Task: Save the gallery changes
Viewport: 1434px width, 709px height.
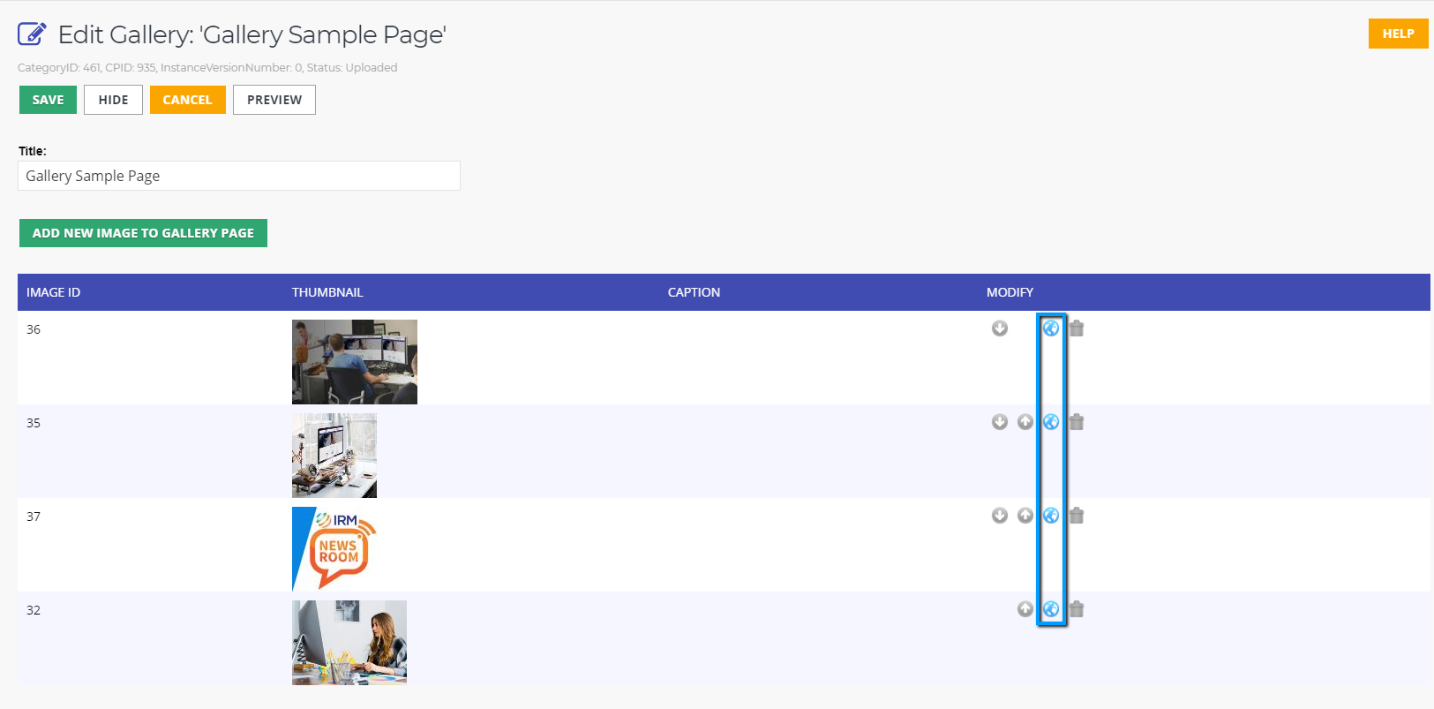Action: [48, 100]
